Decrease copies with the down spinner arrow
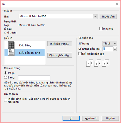This screenshot has height=123, width=121. 115,50
